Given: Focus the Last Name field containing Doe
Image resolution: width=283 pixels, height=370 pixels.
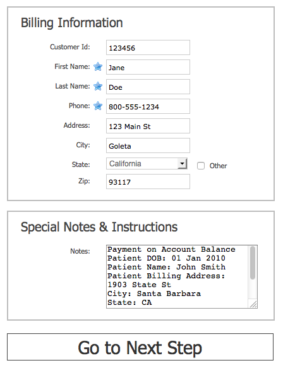Looking at the screenshot, I should point(148,87).
